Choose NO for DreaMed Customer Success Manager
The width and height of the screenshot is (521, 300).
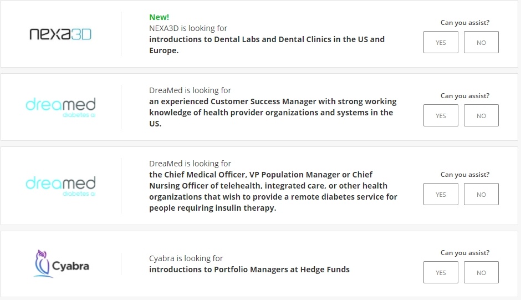(x=481, y=115)
